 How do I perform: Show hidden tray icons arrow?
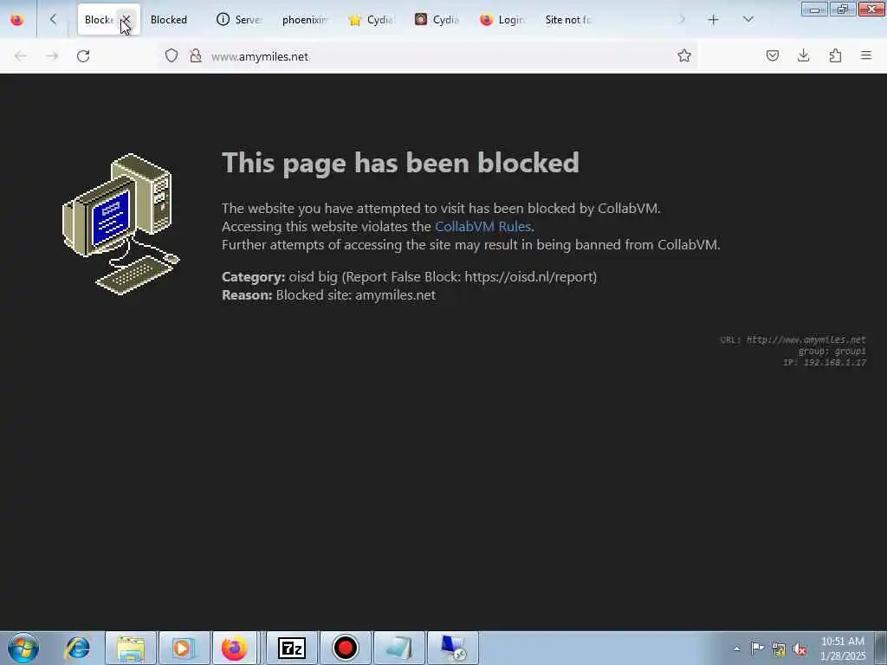(736, 649)
